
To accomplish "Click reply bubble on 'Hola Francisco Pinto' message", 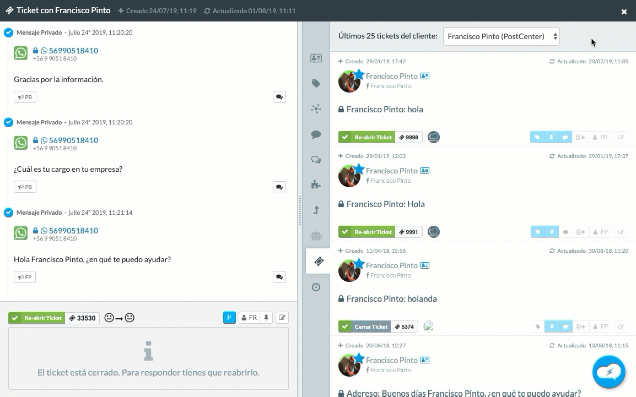I will click(x=279, y=277).
